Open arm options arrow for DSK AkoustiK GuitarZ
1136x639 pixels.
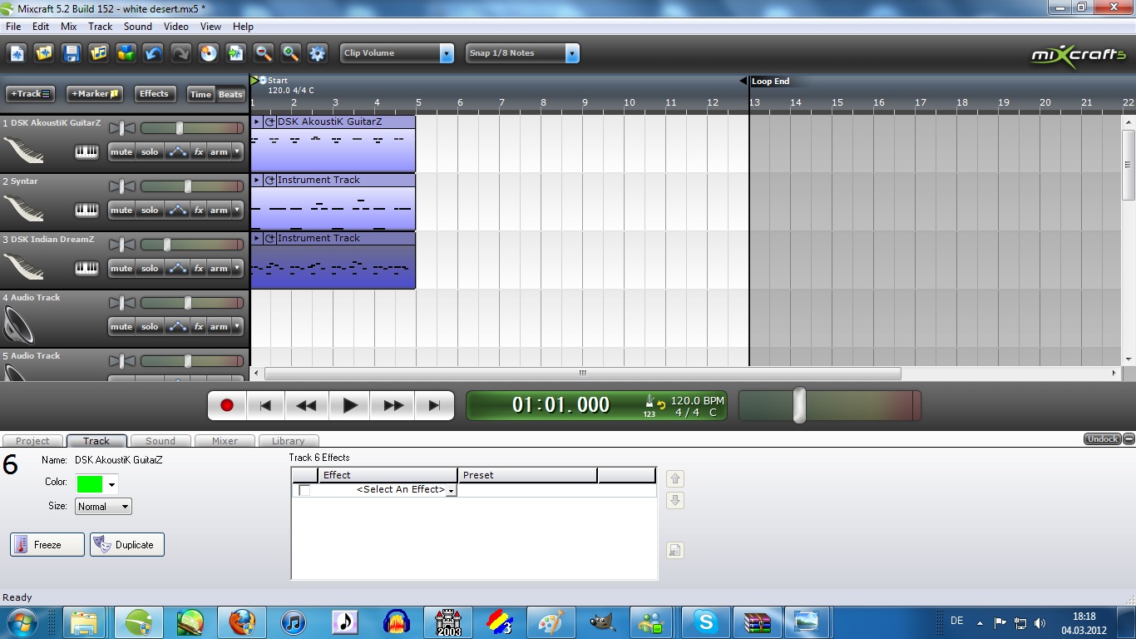238,152
